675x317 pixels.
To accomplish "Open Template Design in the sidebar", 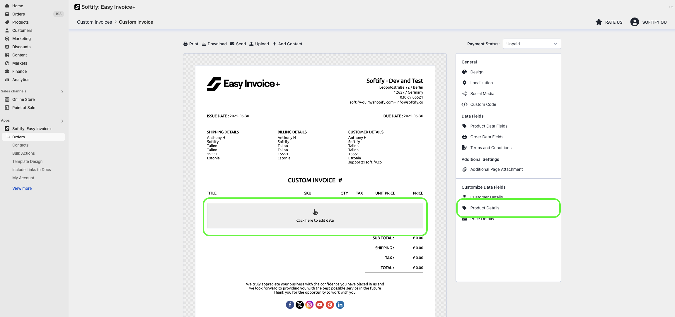I will [x=27, y=161].
